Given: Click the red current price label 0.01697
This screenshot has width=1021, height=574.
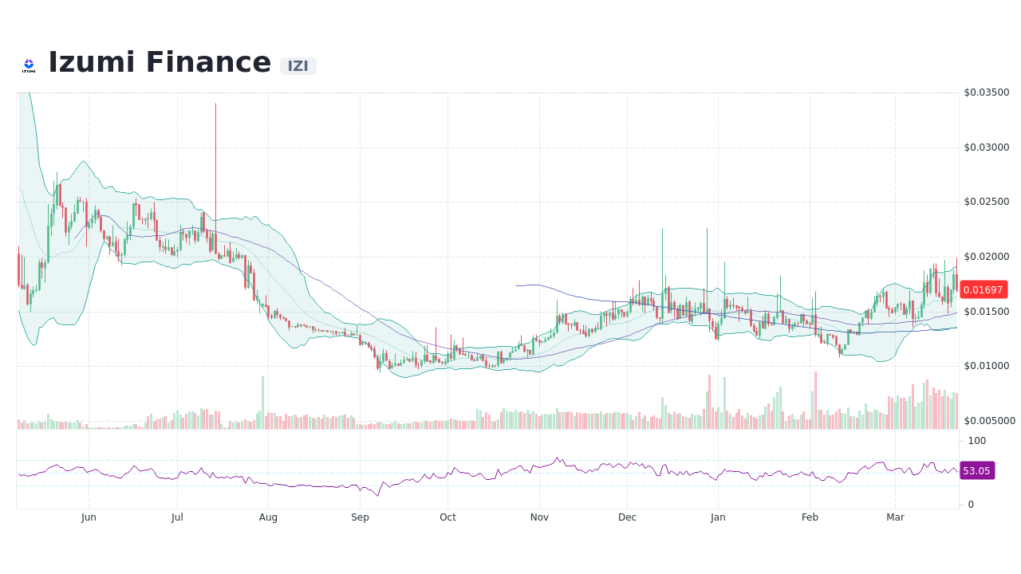Looking at the screenshot, I should tap(984, 290).
